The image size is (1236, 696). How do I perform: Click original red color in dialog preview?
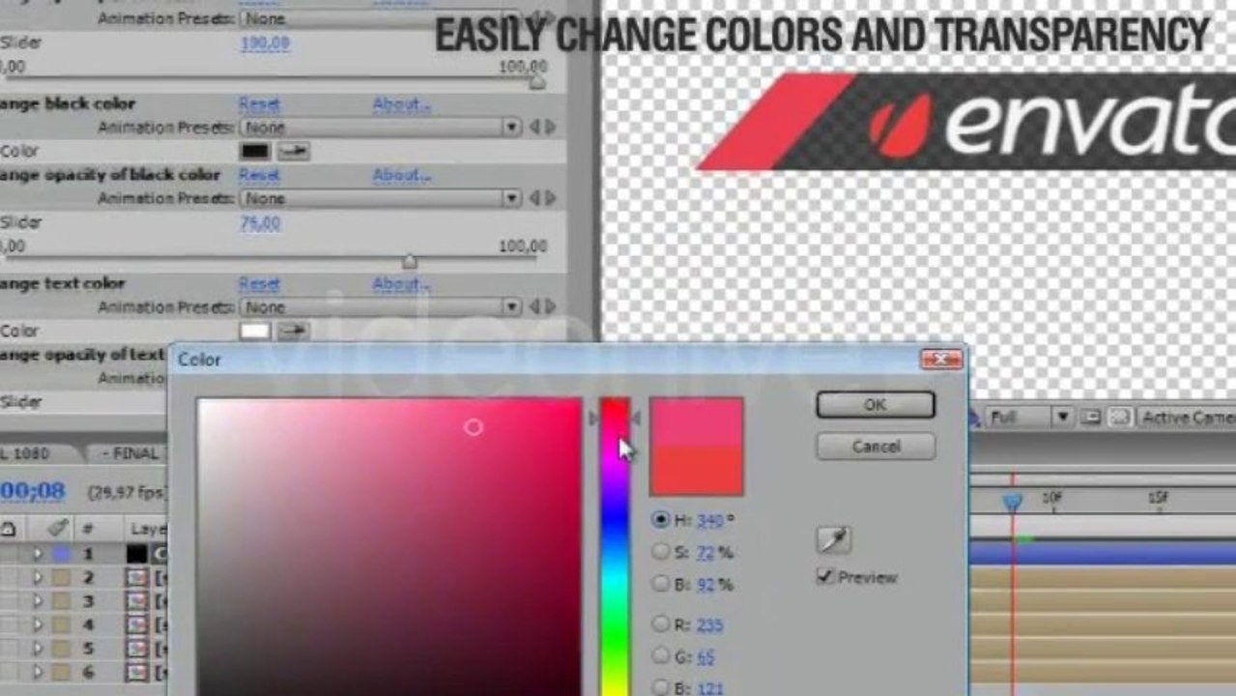click(697, 472)
